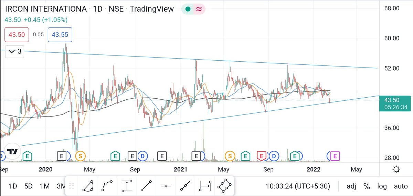The image size is (413, 196).
Task: Open the orange S split marker near May 2021
Action: 230,156
